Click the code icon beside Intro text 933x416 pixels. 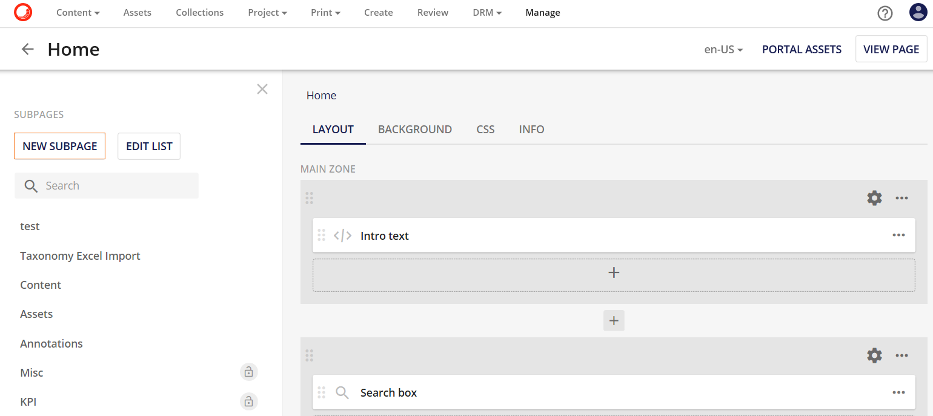tap(342, 235)
